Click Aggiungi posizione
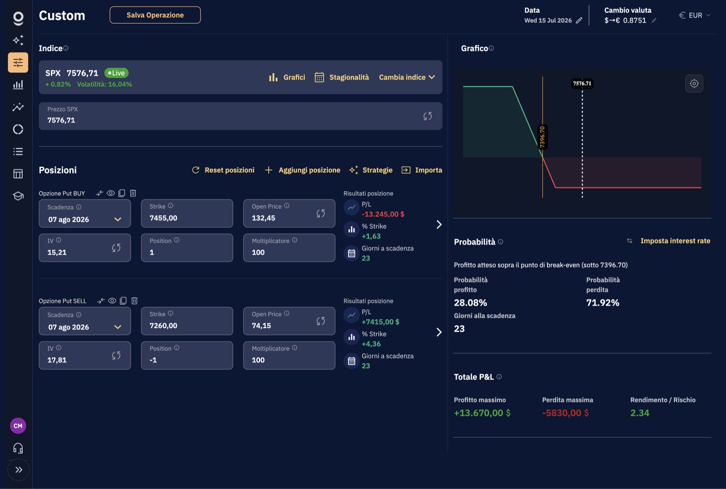This screenshot has height=489, width=726. (302, 170)
